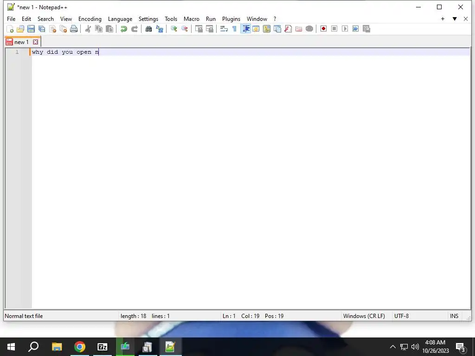This screenshot has height=356, width=475.
Task: Click the Save All toolbar icon
Action: point(42,29)
